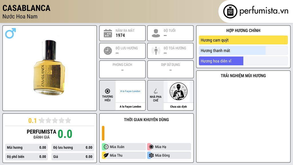The width and height of the screenshot is (293, 165).
Task: Click the perfumista.vn perfume bottle logo
Action: point(230,11)
